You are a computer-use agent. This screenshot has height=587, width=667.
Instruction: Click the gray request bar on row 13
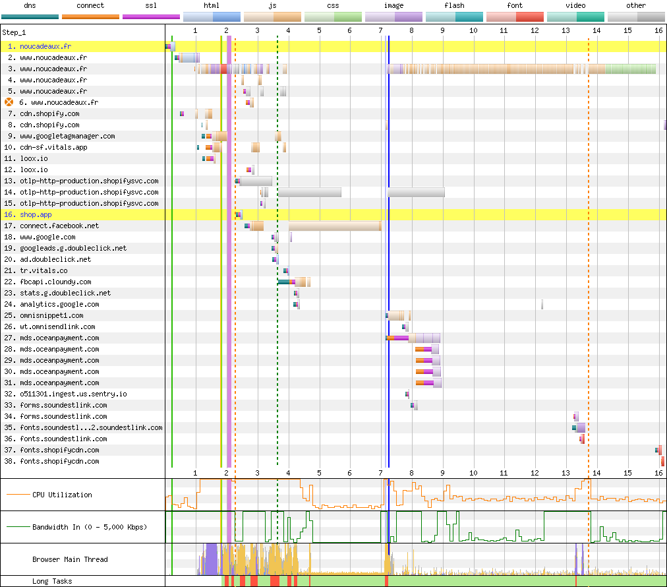(256, 181)
